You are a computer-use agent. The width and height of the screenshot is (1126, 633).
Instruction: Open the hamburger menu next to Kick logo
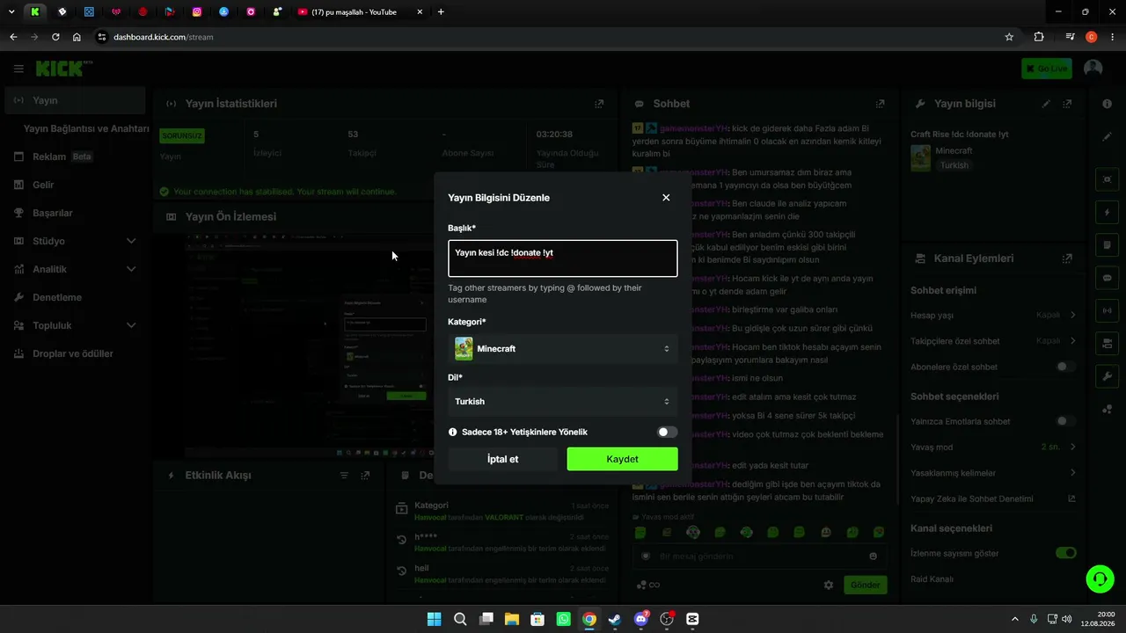18,69
